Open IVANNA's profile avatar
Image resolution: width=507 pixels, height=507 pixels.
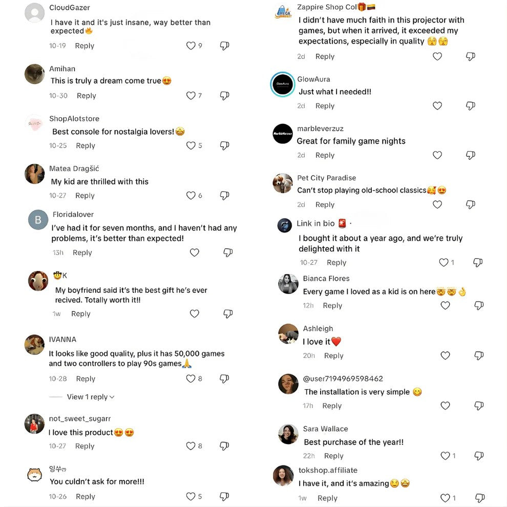coord(34,345)
